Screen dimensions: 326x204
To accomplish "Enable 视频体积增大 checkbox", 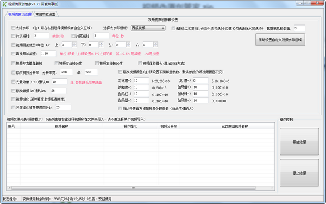I will click(x=140, y=63).
